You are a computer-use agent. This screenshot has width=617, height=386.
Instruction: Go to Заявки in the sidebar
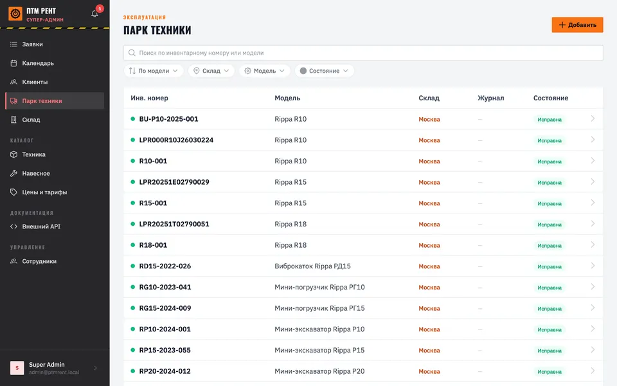(55, 44)
